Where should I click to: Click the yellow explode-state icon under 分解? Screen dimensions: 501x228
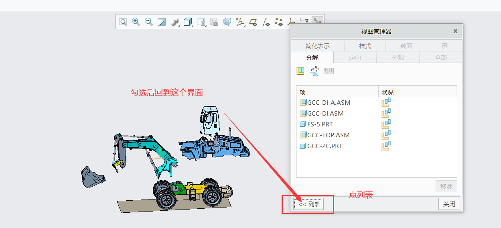[300, 71]
